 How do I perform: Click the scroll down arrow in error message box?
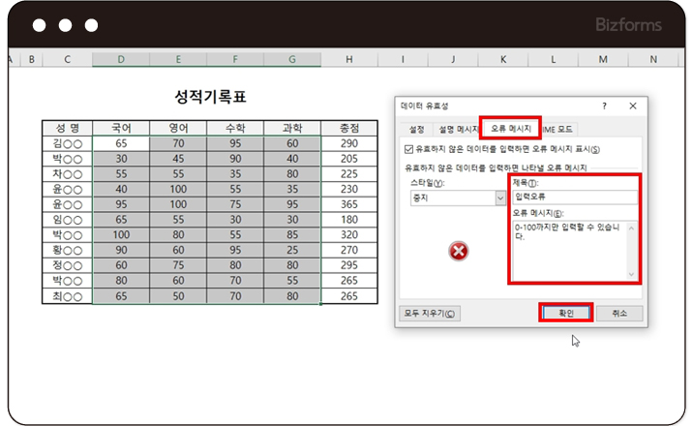pyautogui.click(x=633, y=275)
